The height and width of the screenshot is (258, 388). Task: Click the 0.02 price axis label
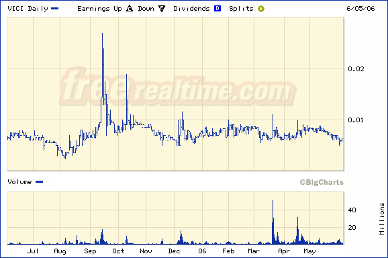tap(356, 69)
